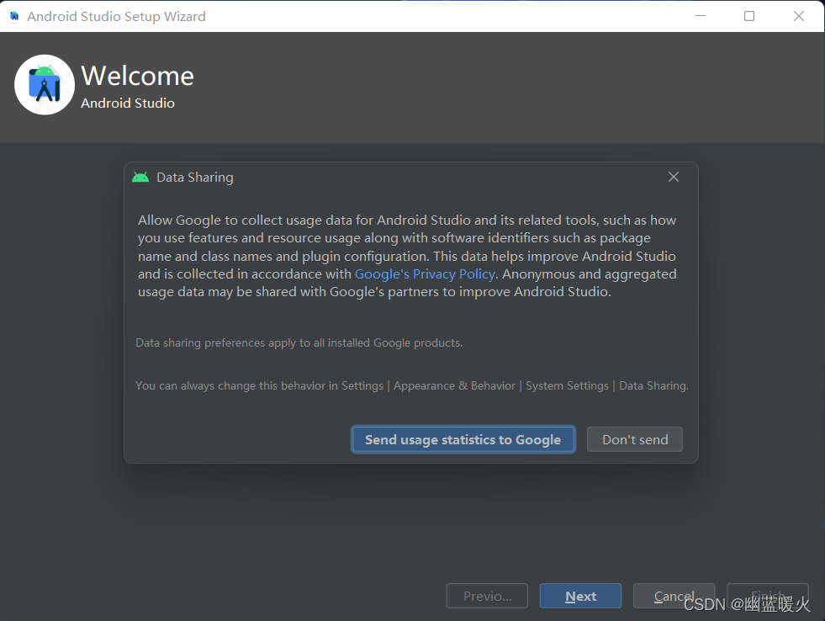Click the Android Studio Setup Wizard title text

(116, 16)
